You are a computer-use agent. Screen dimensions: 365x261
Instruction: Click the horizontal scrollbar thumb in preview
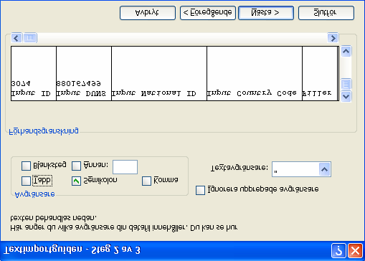30,38
